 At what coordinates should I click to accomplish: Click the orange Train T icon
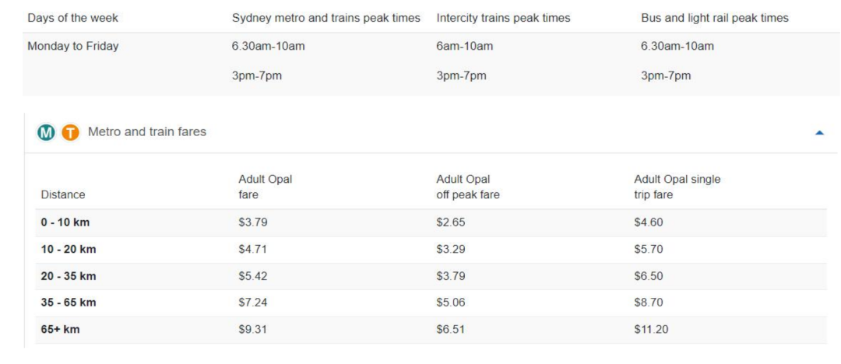[70, 132]
